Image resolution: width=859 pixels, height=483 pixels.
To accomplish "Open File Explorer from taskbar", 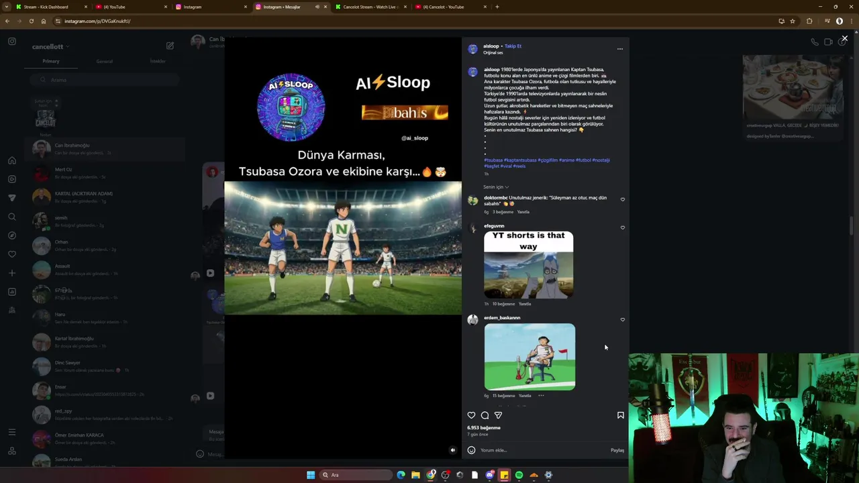I will (415, 475).
